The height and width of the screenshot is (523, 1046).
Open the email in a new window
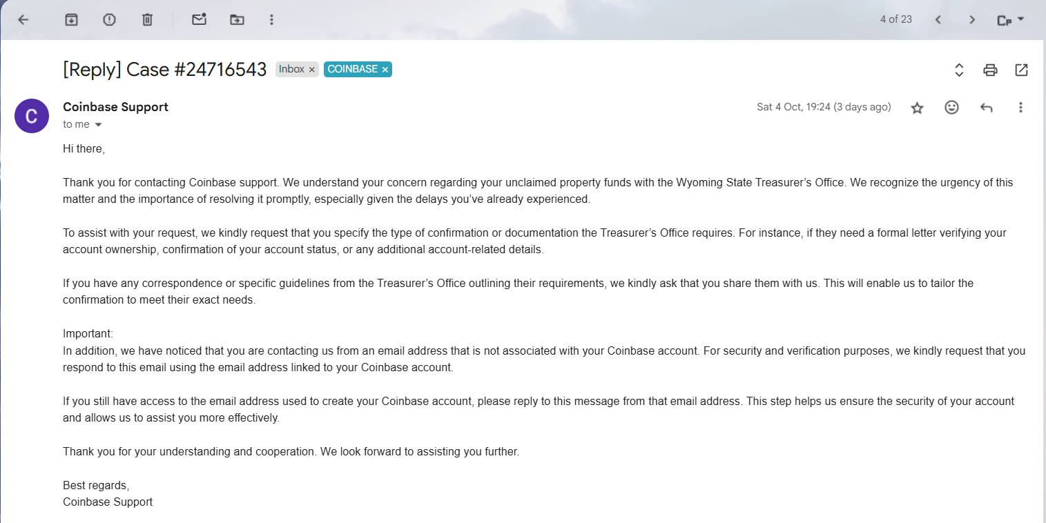pos(1021,70)
